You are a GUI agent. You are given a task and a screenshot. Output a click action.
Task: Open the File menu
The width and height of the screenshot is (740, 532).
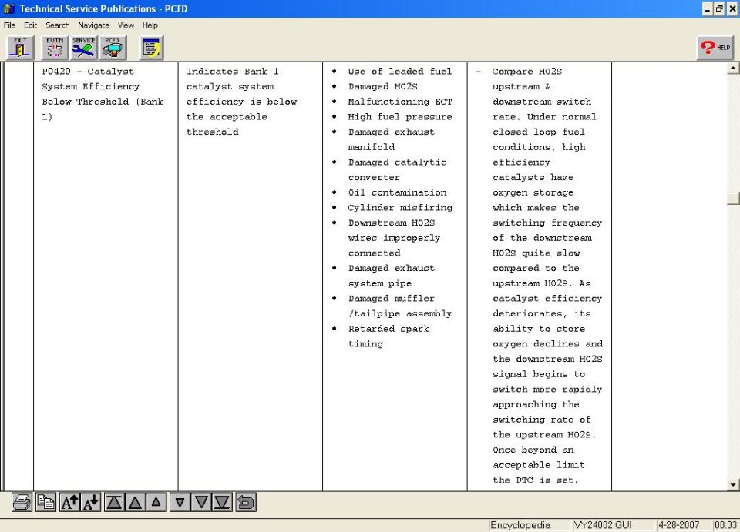9,25
